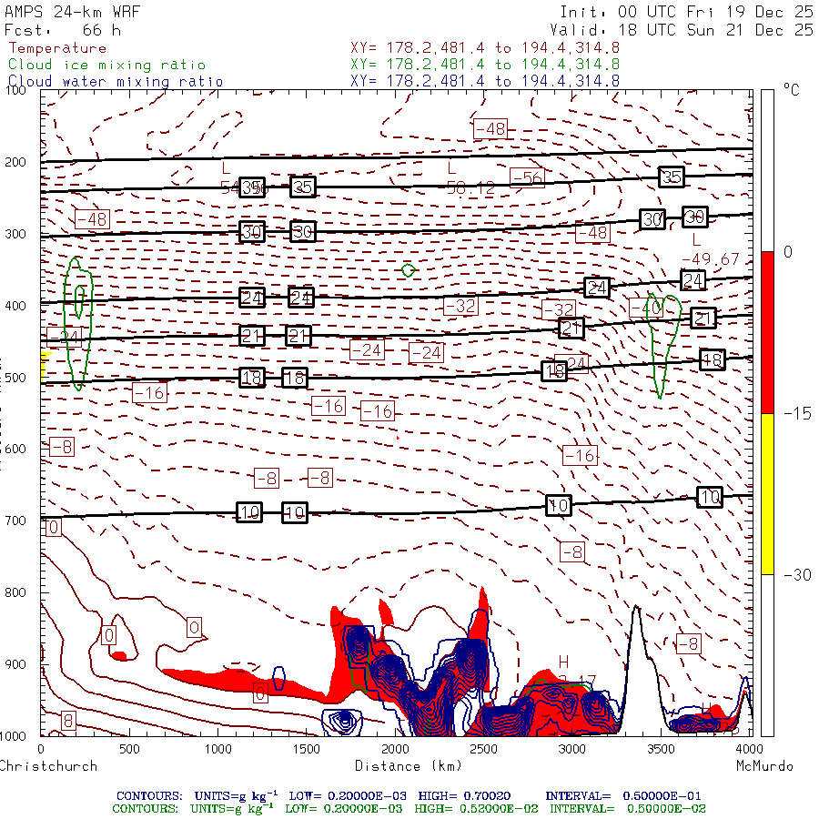
Task: Click the 'AMPS 24-km WRF' title text
Action: [72, 12]
